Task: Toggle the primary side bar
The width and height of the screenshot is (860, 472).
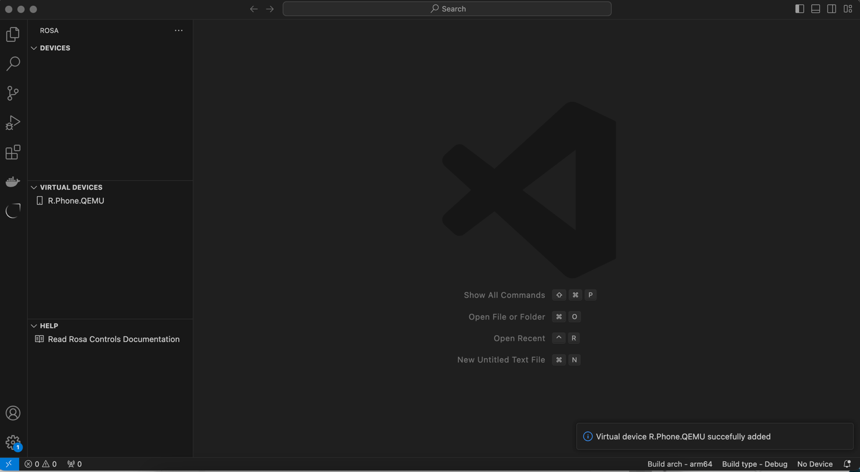Action: [799, 9]
